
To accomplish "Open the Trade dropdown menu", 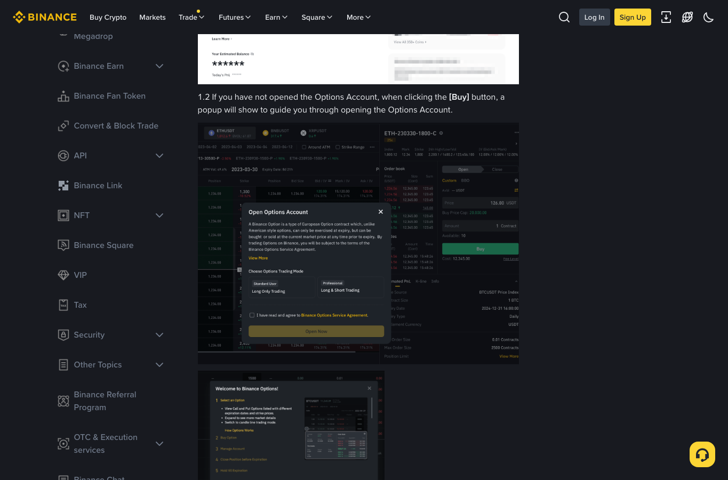I will [191, 17].
